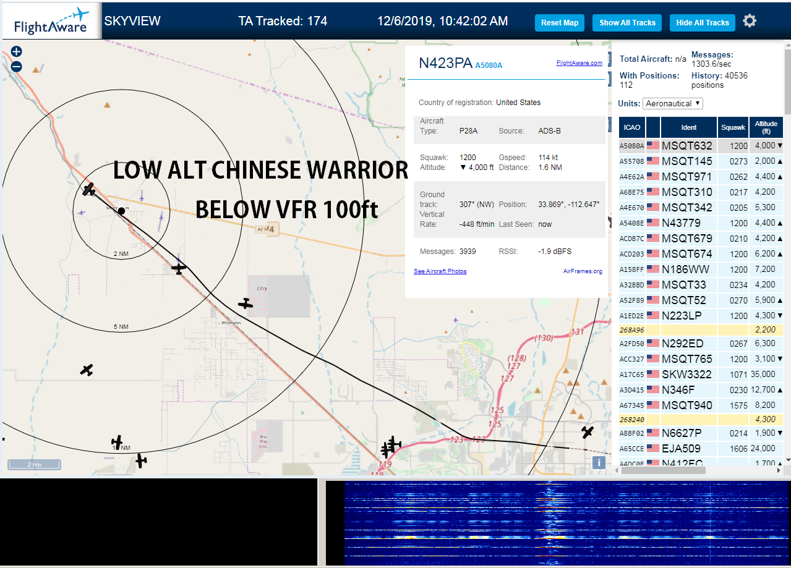Click the map info 'i' icon
Image resolution: width=791 pixels, height=568 pixels.
point(599,462)
